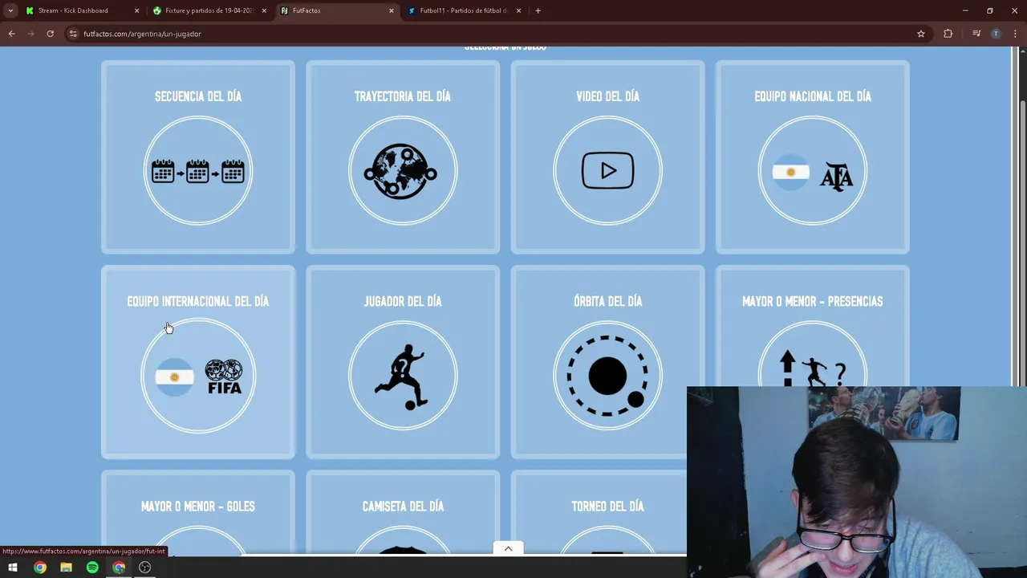Screen dimensions: 1027x578
Task: Click the VIDEO DEL DÍA title
Action: point(607,96)
